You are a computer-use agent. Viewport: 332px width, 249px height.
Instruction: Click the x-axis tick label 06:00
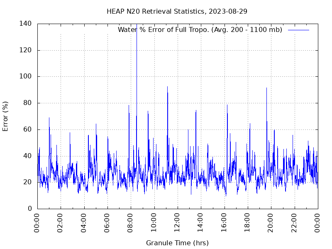click(x=107, y=223)
